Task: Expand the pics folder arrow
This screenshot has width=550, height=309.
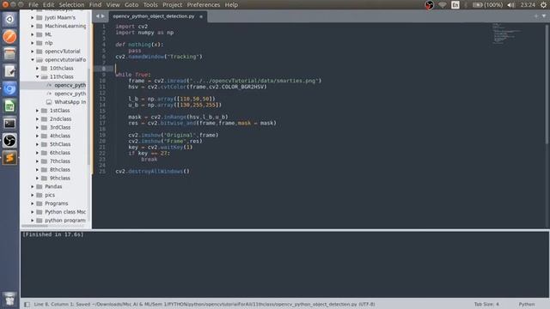Action: point(33,195)
